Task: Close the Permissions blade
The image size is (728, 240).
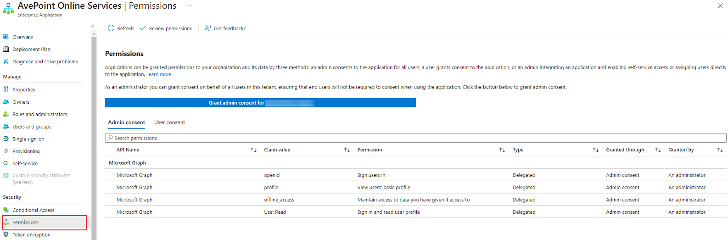Action: (720, 6)
